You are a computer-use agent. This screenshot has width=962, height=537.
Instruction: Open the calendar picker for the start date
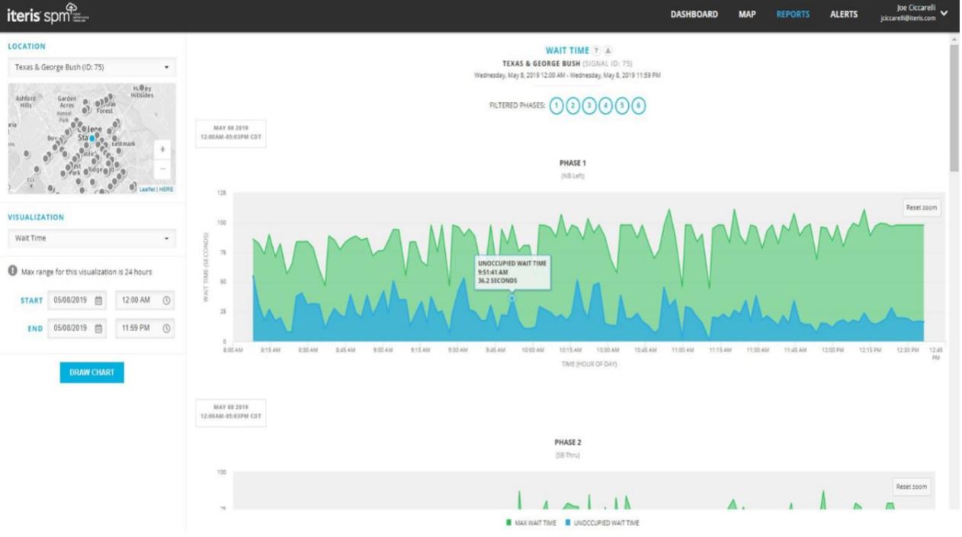(98, 301)
